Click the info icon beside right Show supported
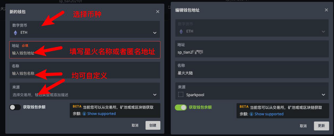 pos(251,114)
